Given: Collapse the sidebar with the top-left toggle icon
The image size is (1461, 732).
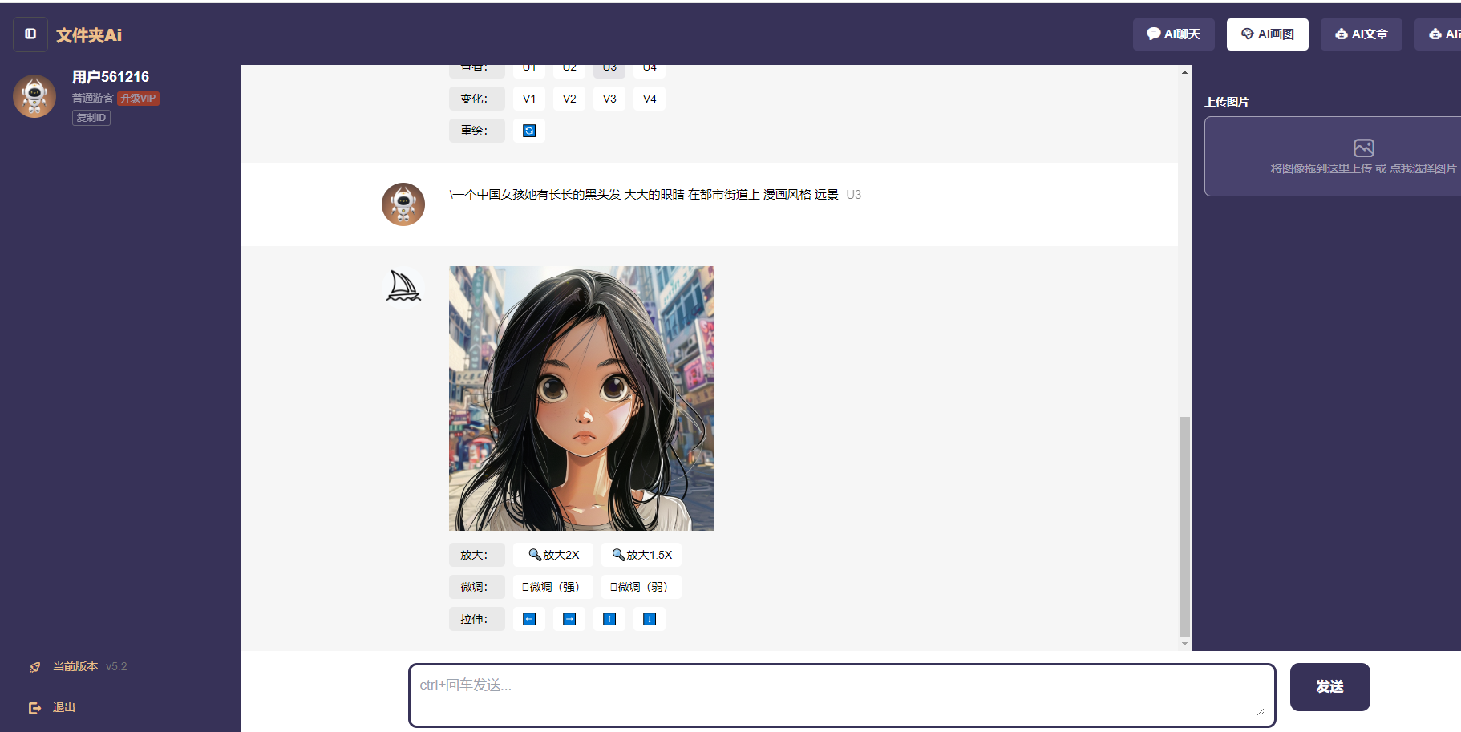Looking at the screenshot, I should click(30, 34).
